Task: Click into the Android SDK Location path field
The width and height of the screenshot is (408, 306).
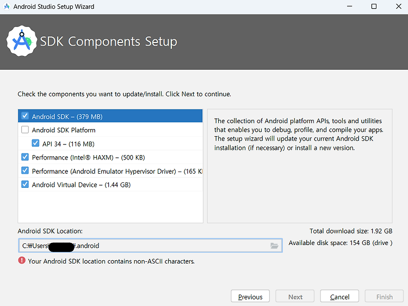Action: pos(150,246)
